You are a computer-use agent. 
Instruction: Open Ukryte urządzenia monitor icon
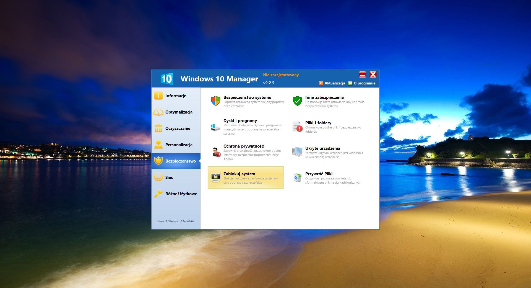point(297,152)
